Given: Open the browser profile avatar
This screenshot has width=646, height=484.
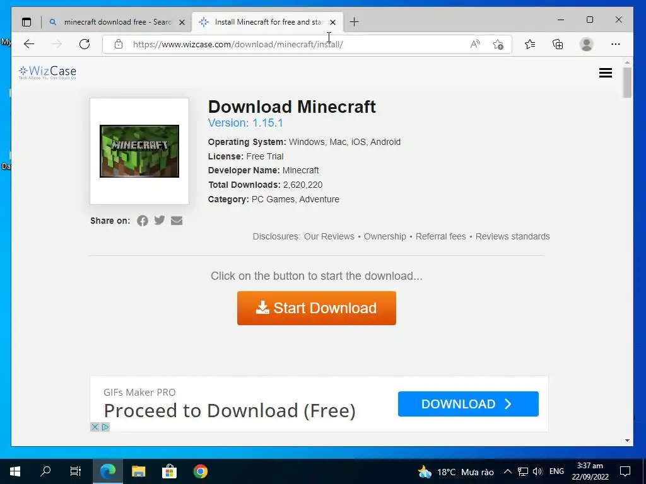Looking at the screenshot, I should (x=586, y=44).
